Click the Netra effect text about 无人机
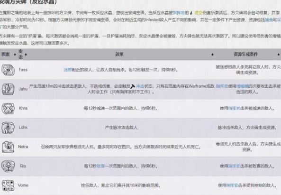The image size is (281, 195). point(121,147)
